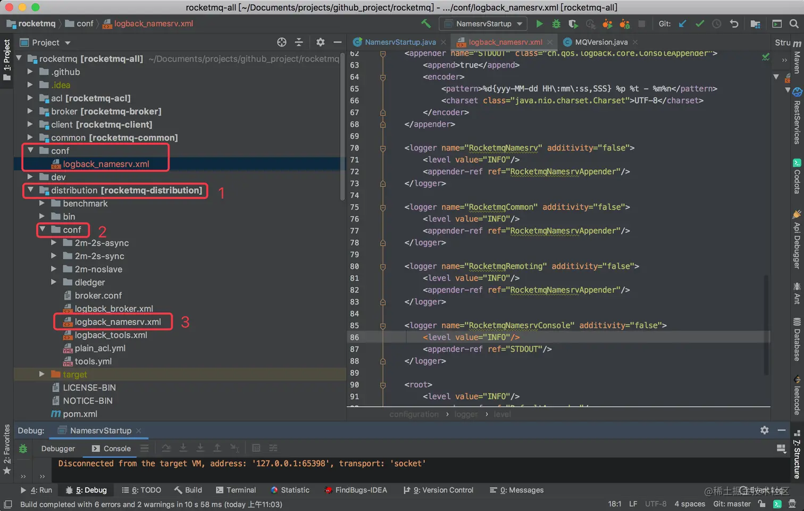The image size is (804, 511).
Task: Open the Terminal tool window
Action: pyautogui.click(x=236, y=490)
